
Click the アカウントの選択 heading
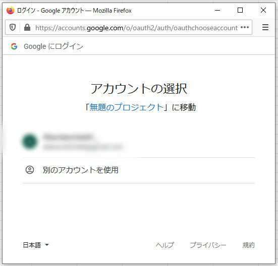[139, 89]
